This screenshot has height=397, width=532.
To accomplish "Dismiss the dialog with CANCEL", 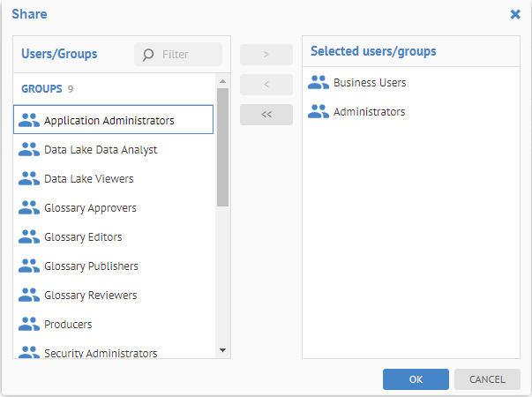I will [x=487, y=379].
